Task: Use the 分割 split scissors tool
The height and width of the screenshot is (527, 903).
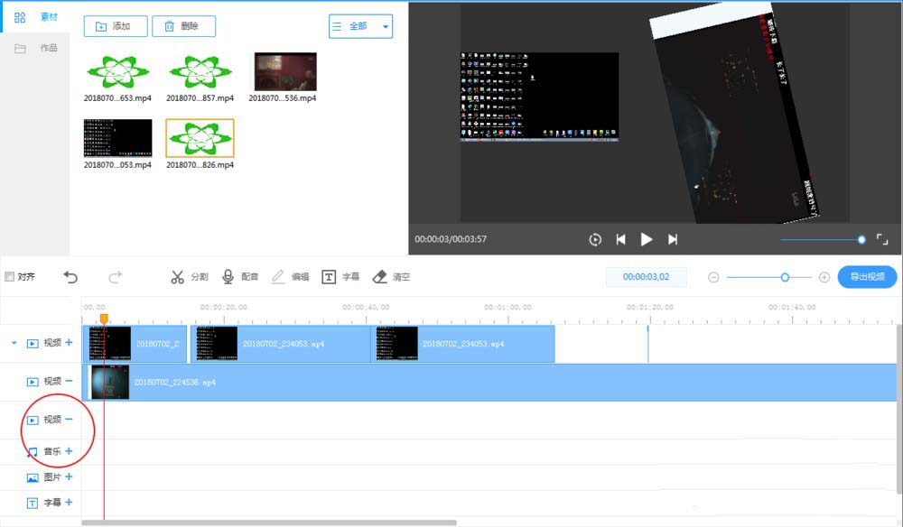Action: pyautogui.click(x=190, y=277)
